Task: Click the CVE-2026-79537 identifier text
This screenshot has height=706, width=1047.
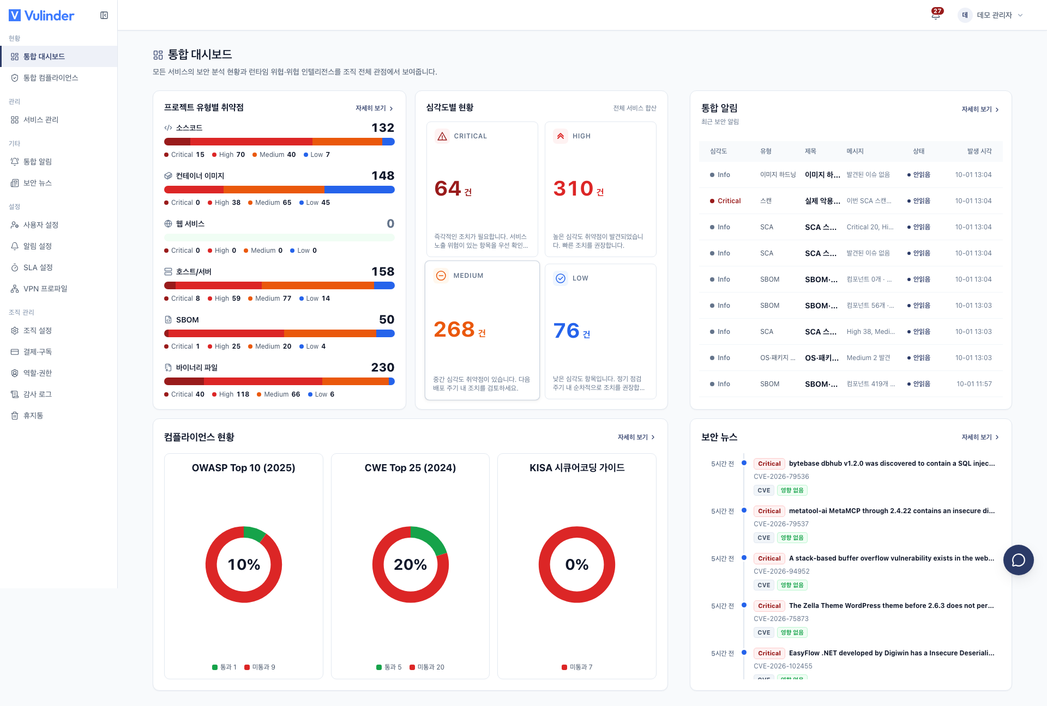Action: 781,524
